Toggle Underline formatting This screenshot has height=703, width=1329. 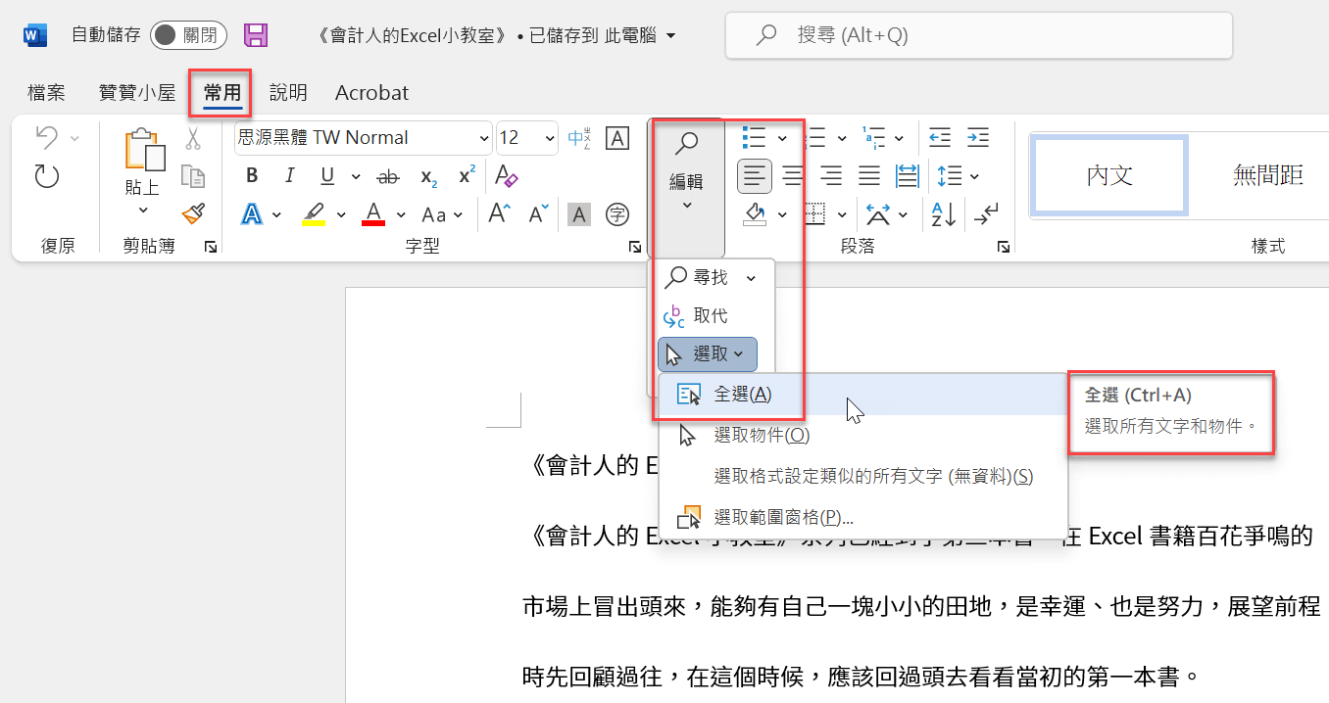327,176
